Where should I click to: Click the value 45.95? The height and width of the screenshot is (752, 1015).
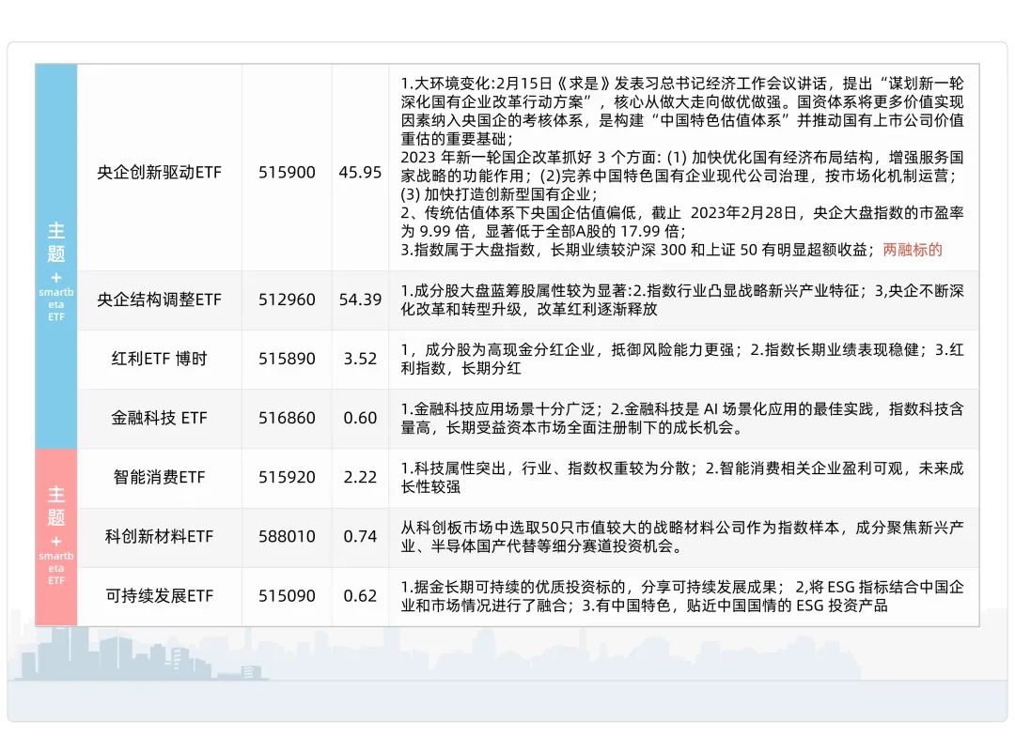(x=360, y=172)
